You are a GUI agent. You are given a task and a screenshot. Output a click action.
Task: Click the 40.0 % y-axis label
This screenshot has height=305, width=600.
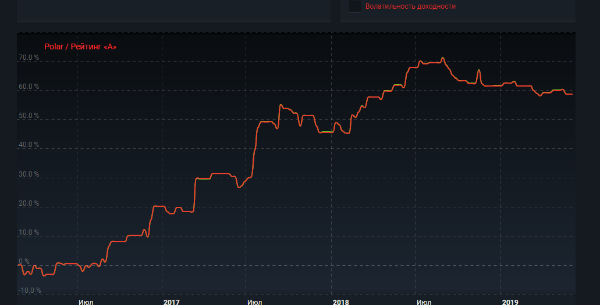(x=29, y=145)
